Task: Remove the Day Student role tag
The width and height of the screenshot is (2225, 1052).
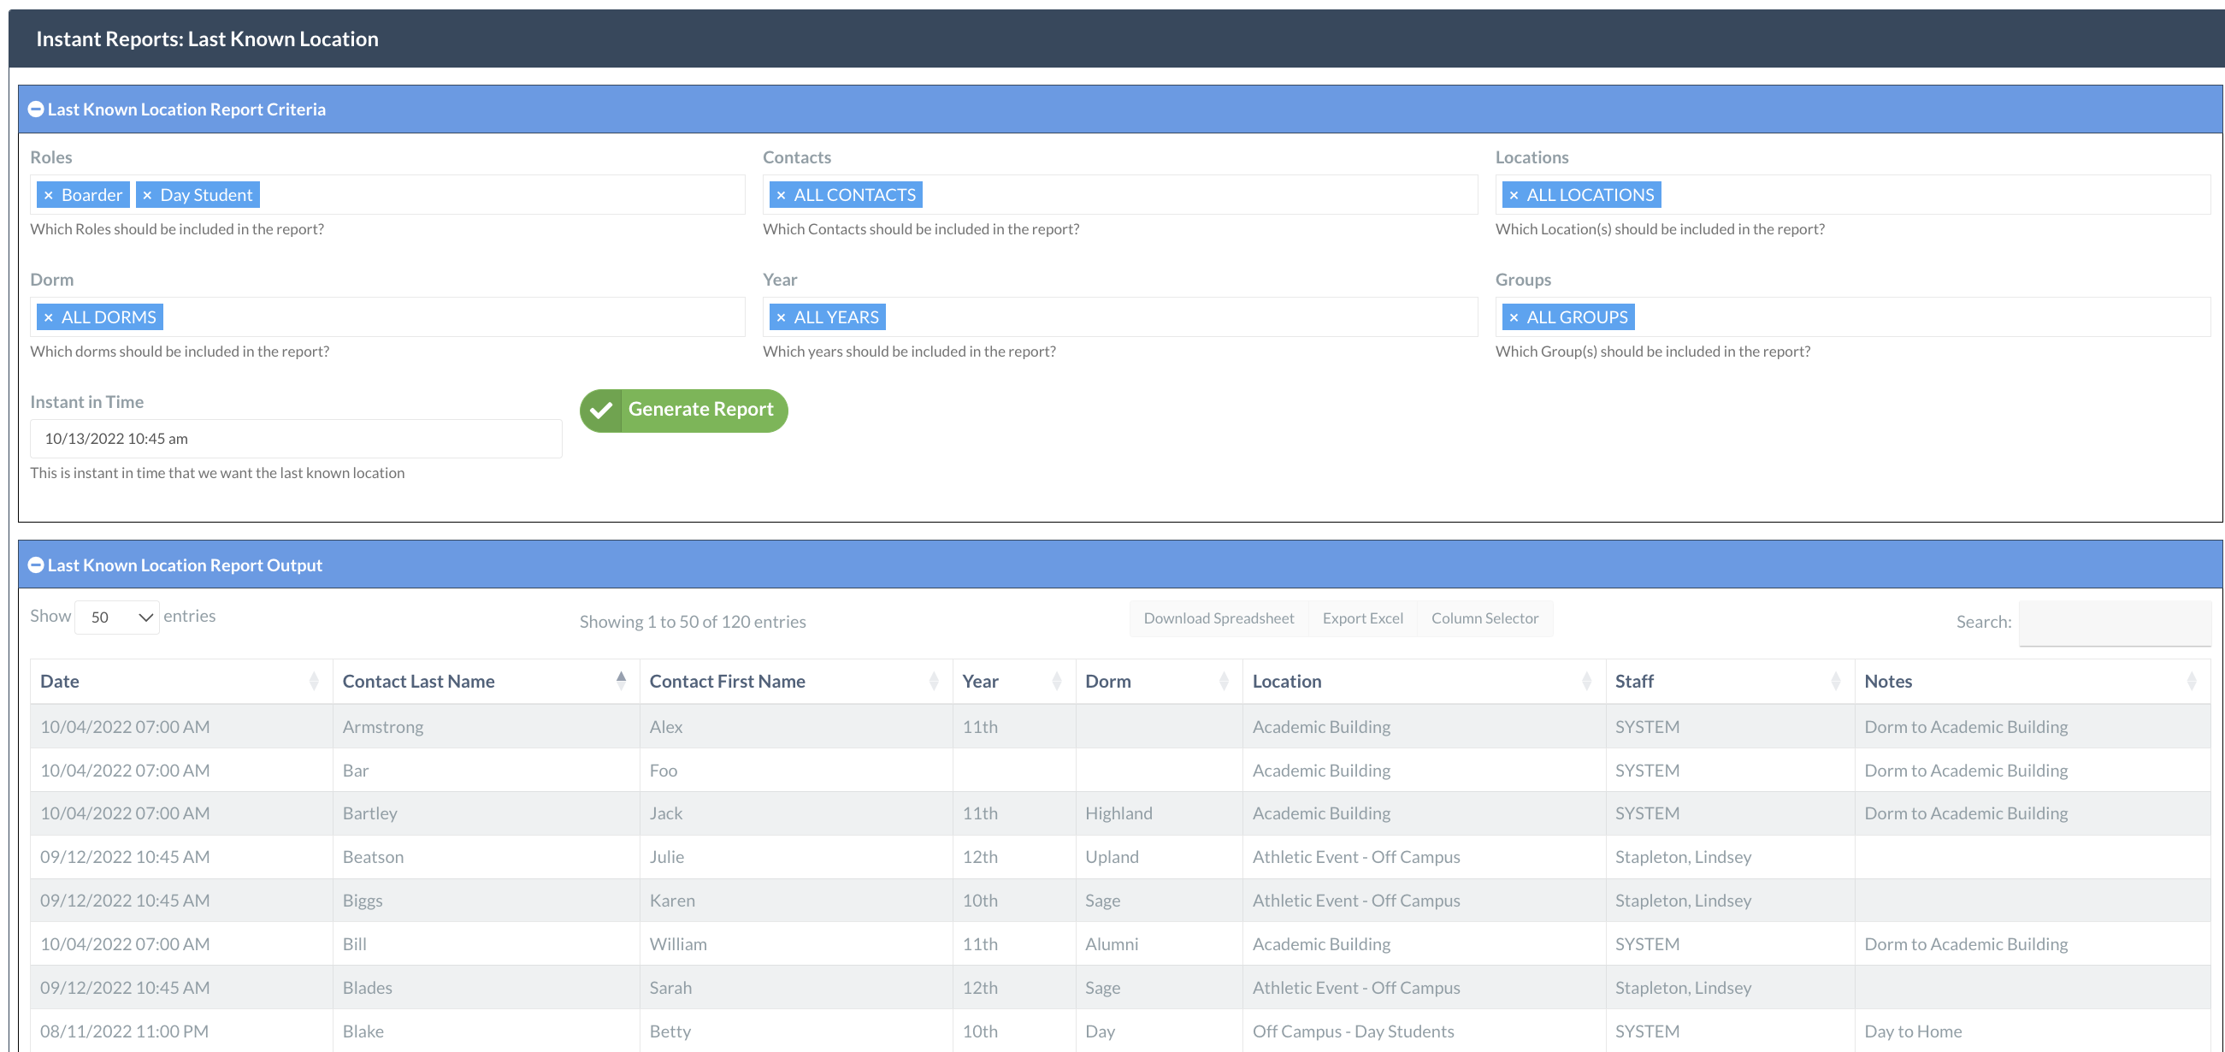Action: pyautogui.click(x=147, y=195)
